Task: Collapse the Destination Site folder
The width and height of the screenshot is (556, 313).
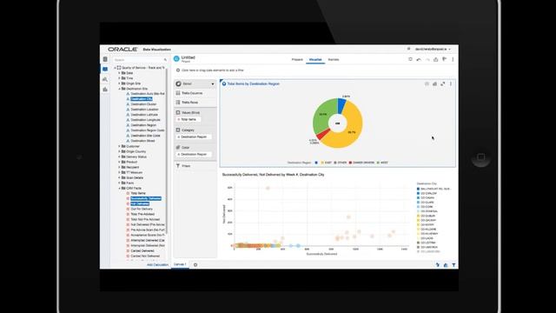Action: pyautogui.click(x=120, y=89)
